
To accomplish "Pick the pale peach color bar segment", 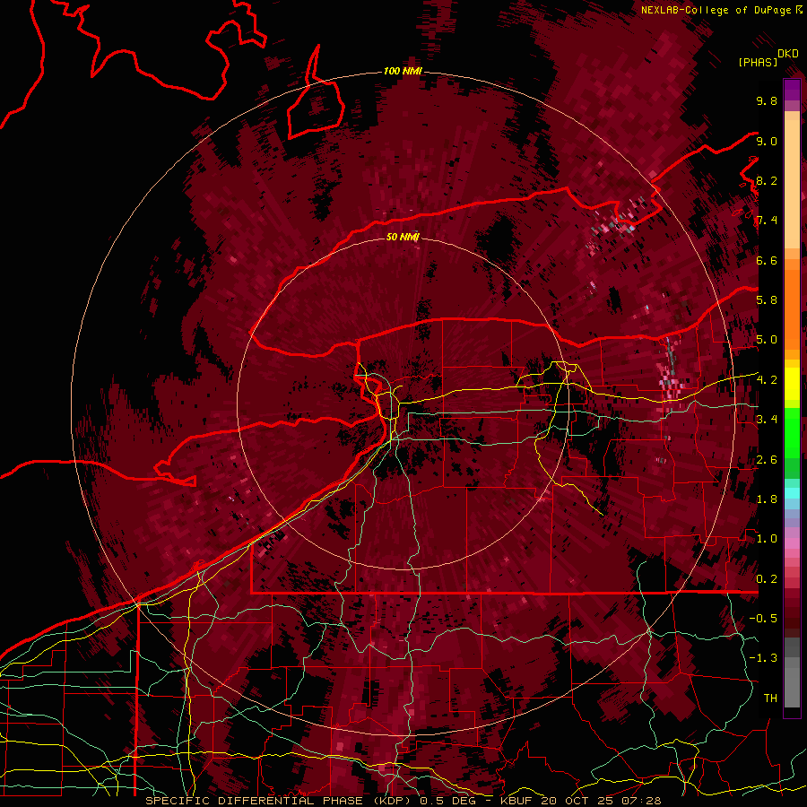I will click(x=792, y=184).
